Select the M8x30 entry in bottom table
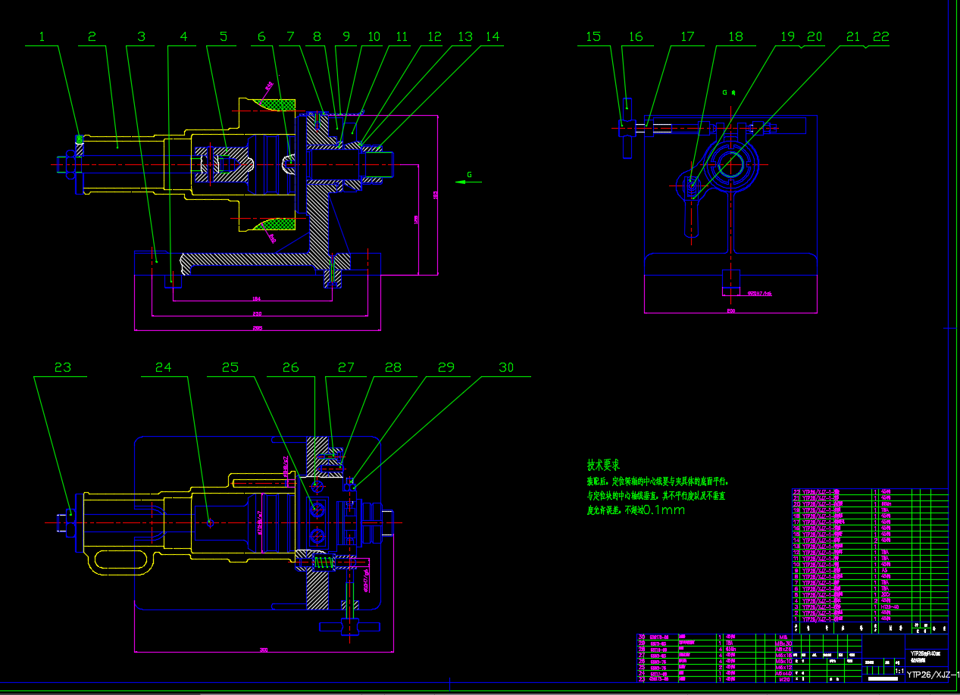 click(x=783, y=643)
